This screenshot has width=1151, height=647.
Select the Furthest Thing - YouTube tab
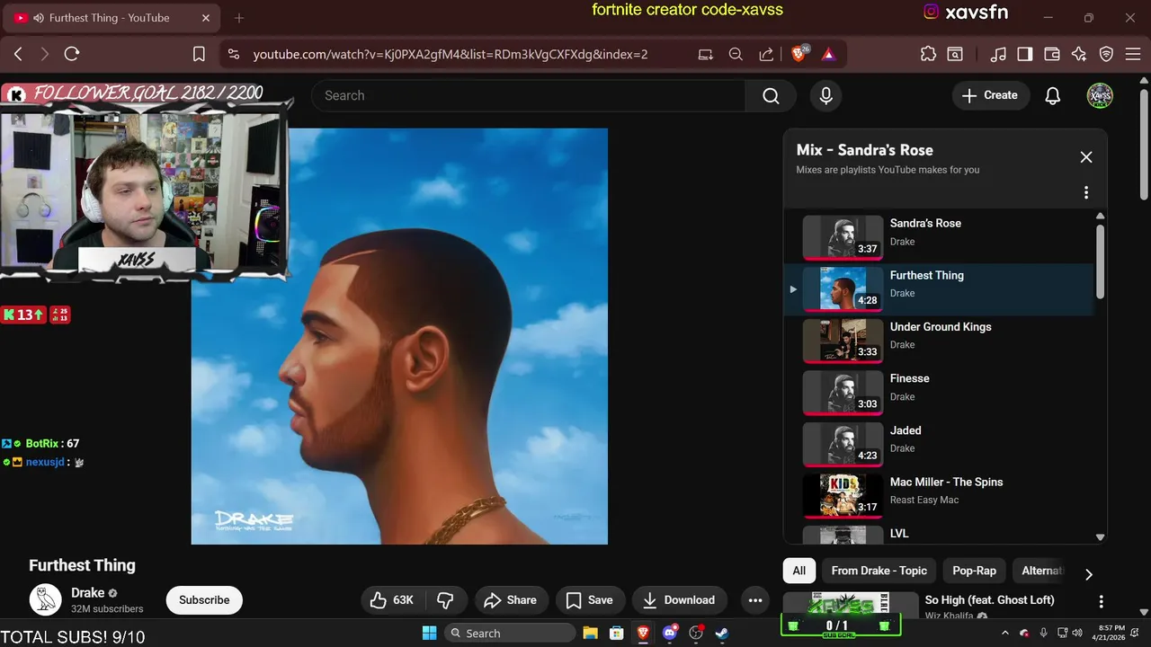coord(110,18)
